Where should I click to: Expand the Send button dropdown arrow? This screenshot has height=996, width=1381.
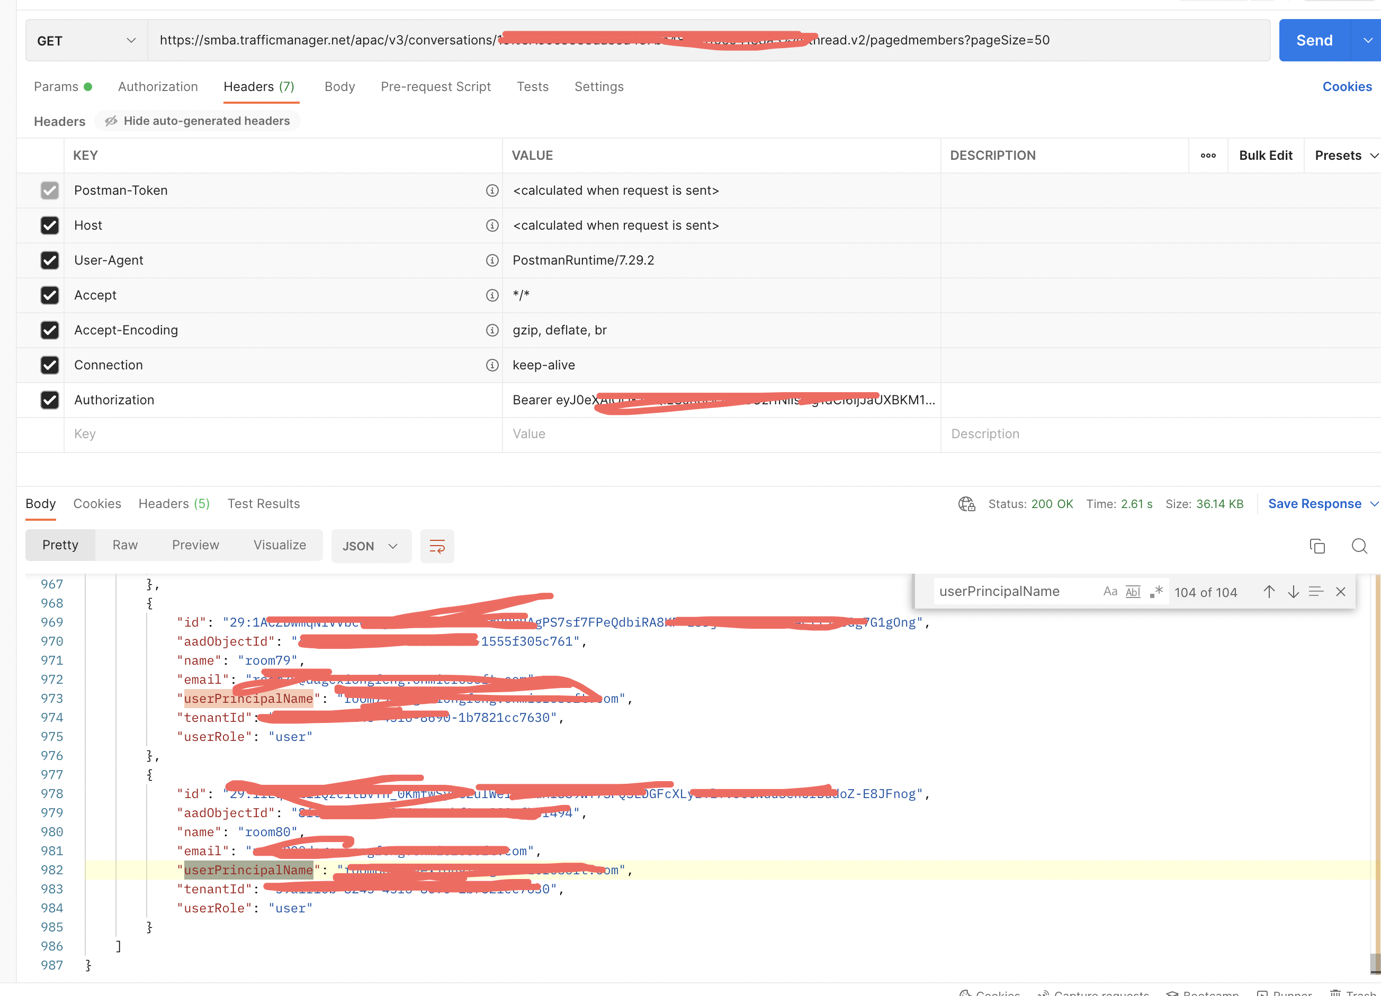[1368, 40]
